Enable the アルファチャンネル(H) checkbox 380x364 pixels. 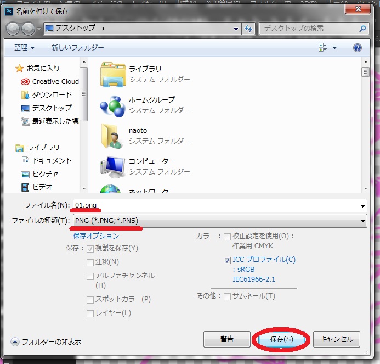click(90, 276)
